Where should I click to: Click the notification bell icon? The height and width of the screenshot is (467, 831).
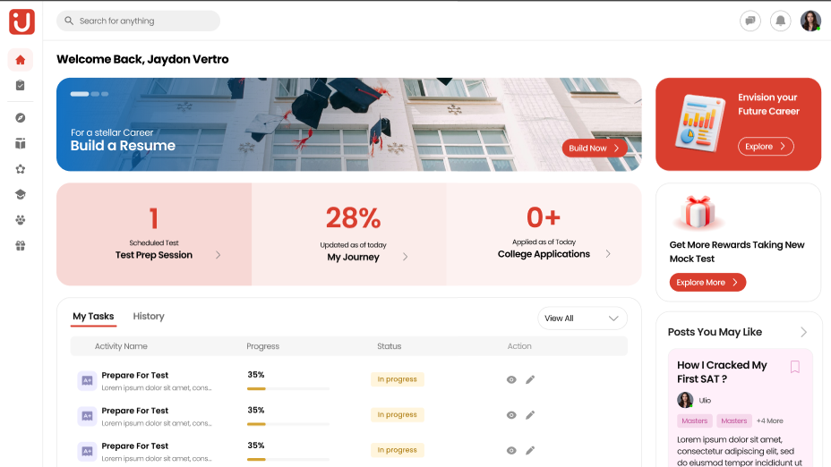pyautogui.click(x=780, y=21)
